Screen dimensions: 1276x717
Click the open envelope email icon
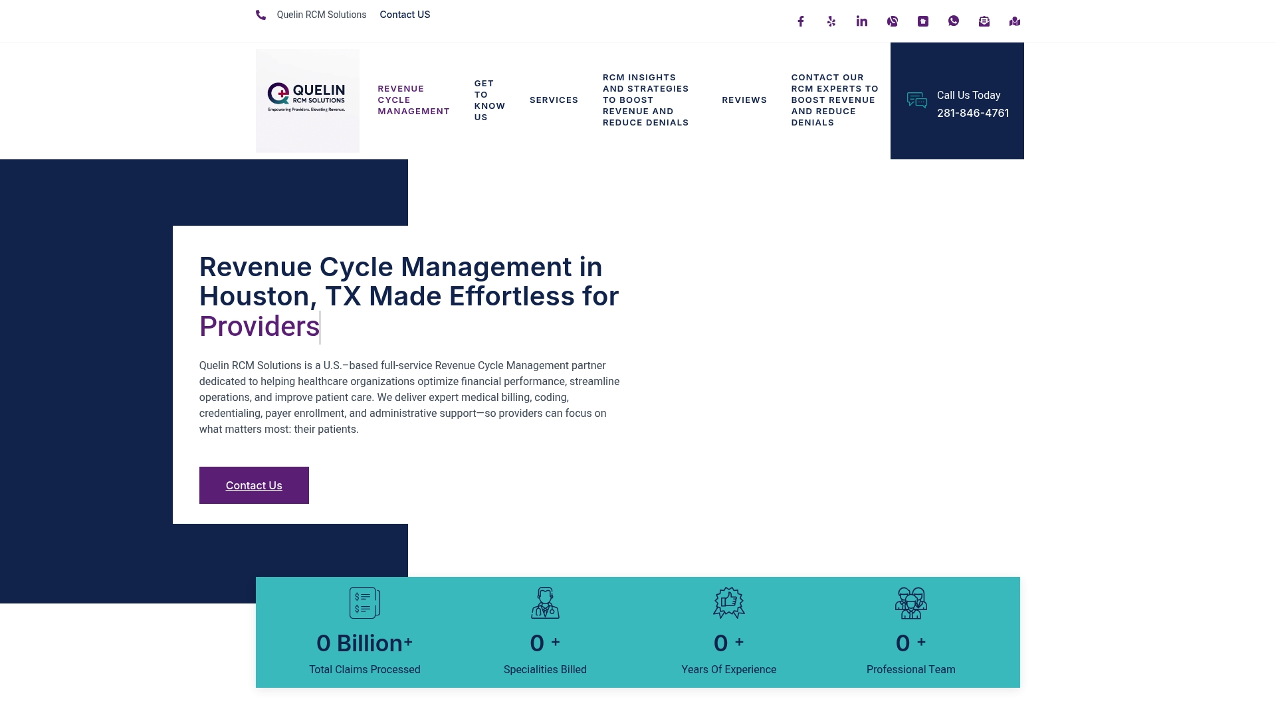[984, 21]
